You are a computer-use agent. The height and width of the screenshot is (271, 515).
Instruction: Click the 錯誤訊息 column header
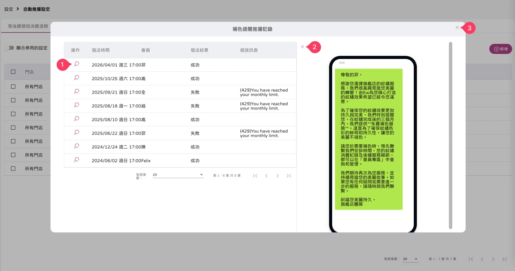pos(249,50)
